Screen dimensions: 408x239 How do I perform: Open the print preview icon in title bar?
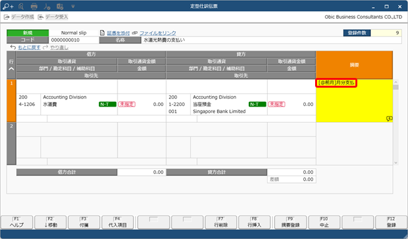(x=21, y=6)
